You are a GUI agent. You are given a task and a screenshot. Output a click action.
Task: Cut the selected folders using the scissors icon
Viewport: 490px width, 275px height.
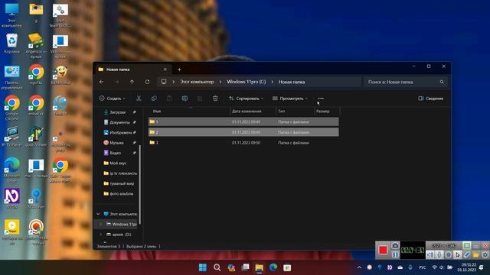(x=139, y=99)
